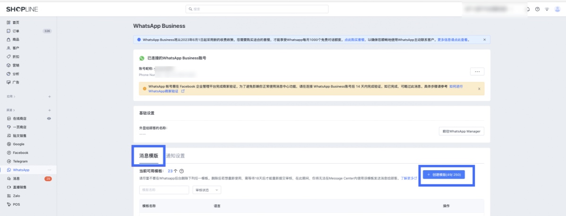The width and height of the screenshot is (566, 216).
Task: Click the 基础设置 section heading
Action: click(x=146, y=113)
